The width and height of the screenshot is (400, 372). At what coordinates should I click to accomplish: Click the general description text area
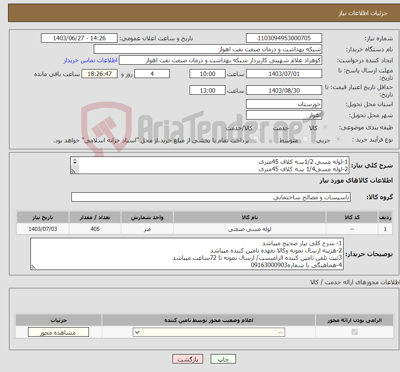(210, 165)
